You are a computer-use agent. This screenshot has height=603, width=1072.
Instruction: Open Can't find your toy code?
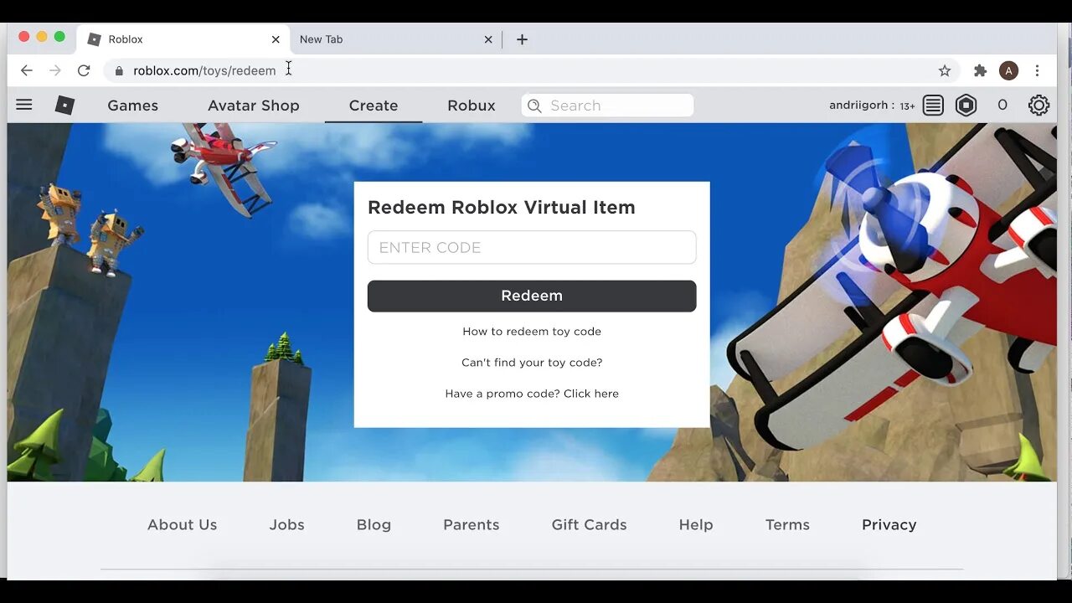coord(532,363)
